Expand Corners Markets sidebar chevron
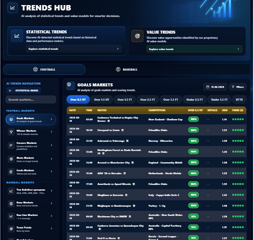This screenshot has width=254, height=240. [51, 145]
